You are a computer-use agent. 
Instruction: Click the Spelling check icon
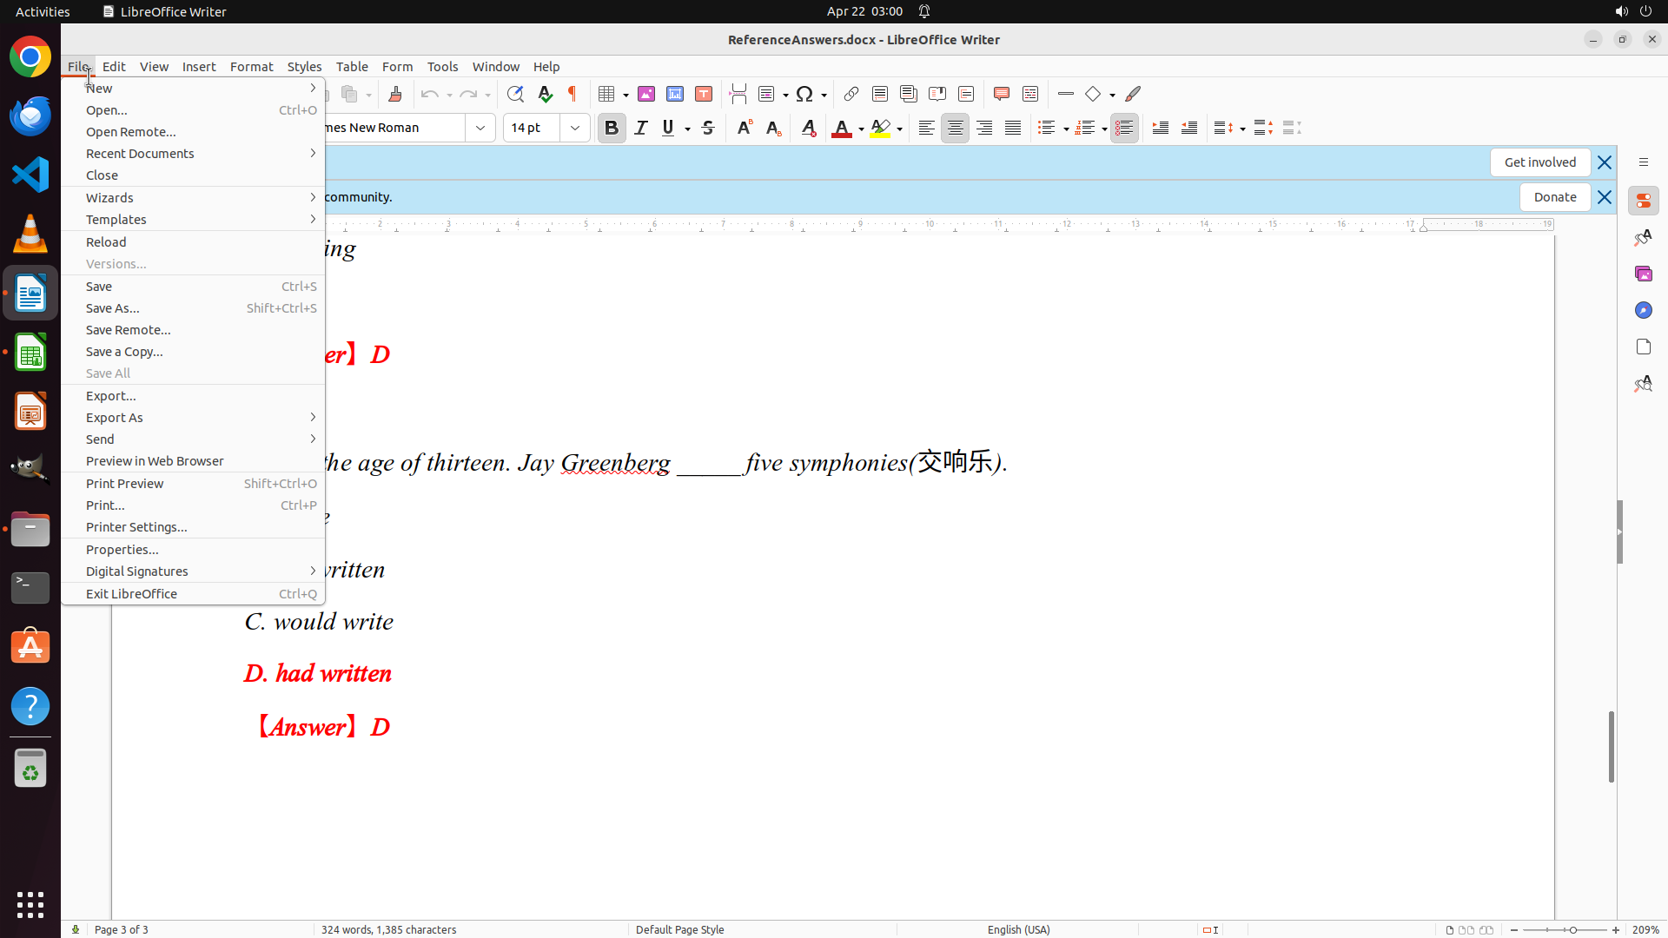coord(545,94)
